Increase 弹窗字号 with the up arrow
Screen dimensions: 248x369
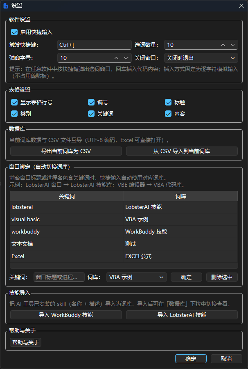[116, 58]
